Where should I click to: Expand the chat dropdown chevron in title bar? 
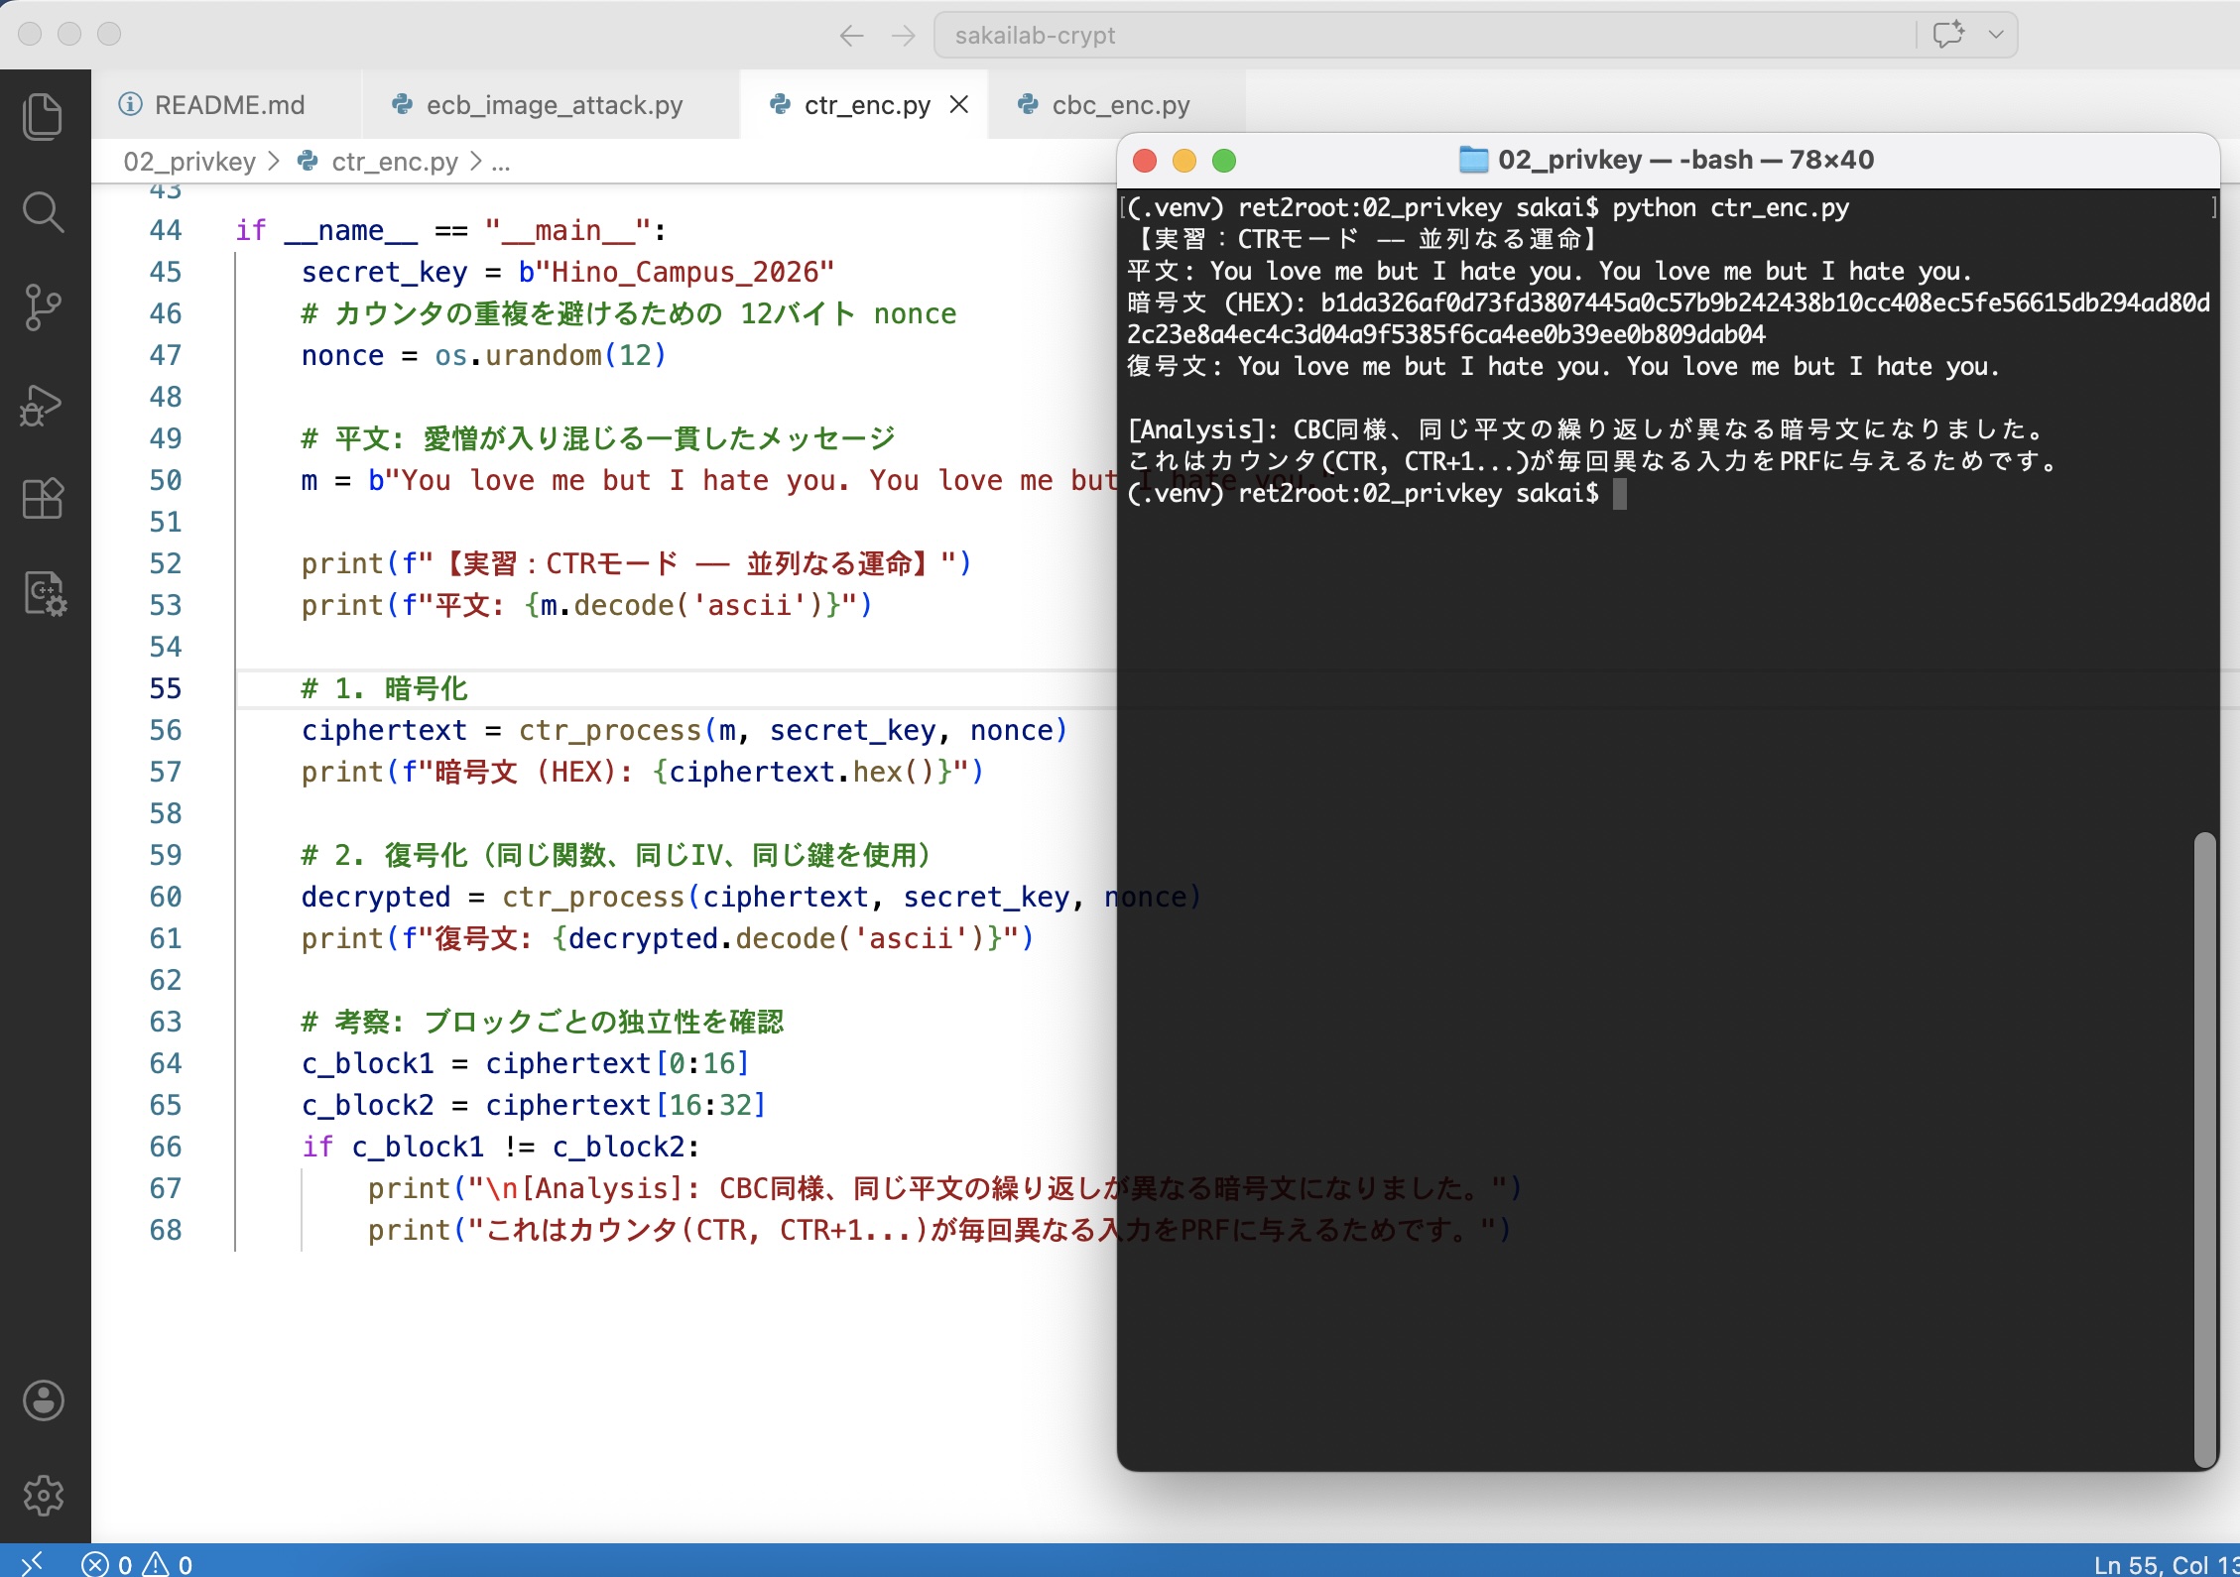click(x=1996, y=35)
